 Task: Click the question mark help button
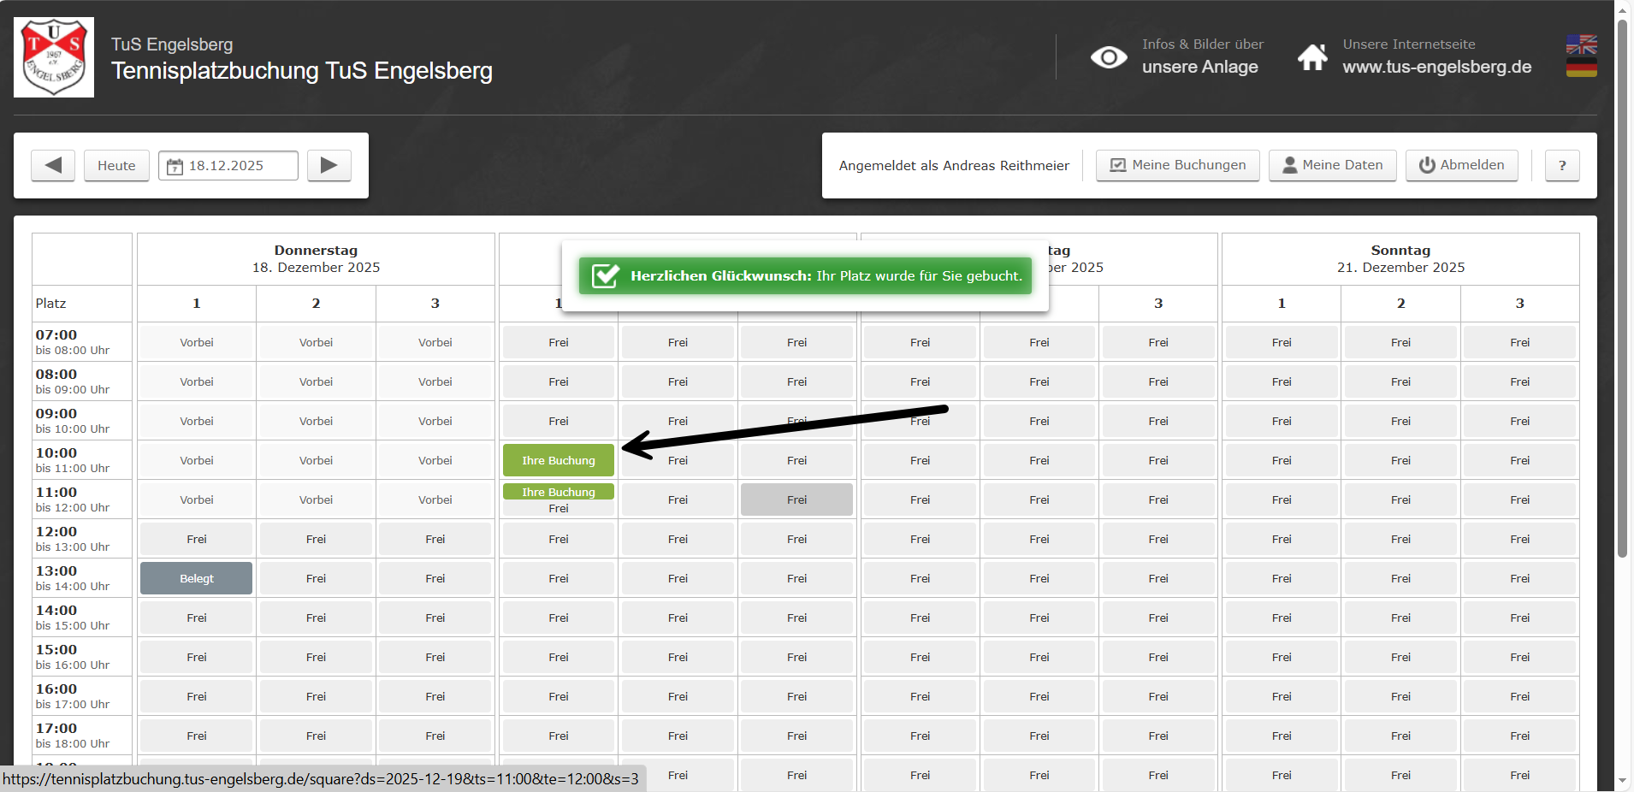pyautogui.click(x=1561, y=165)
